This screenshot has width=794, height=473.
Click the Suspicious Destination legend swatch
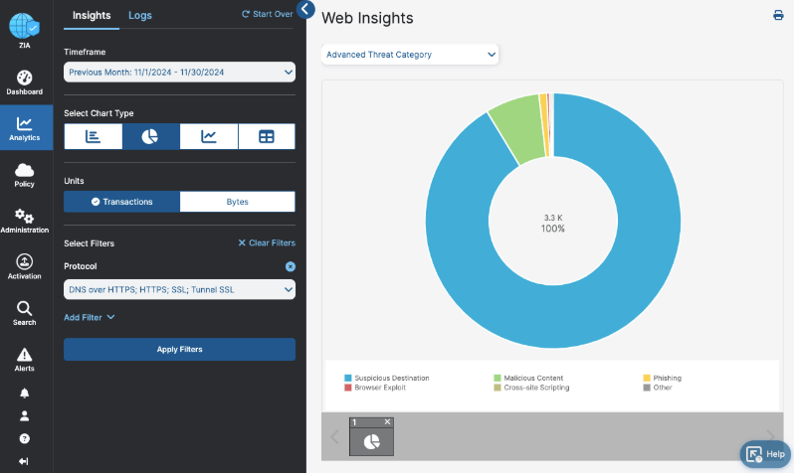click(348, 379)
